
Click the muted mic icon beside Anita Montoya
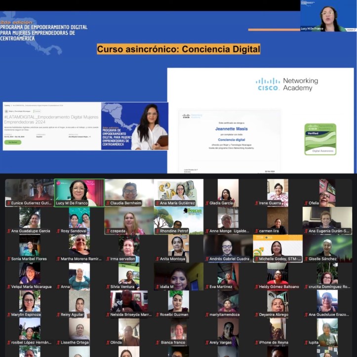pos(158,259)
